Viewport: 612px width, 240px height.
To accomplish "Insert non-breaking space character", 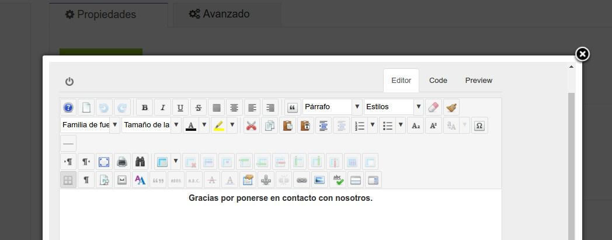I will point(122,179).
